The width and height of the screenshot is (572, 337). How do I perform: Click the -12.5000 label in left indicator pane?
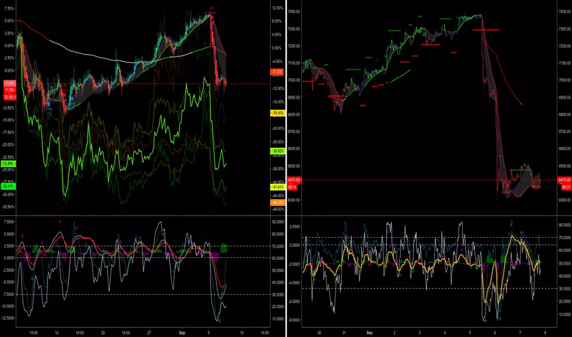point(8,318)
